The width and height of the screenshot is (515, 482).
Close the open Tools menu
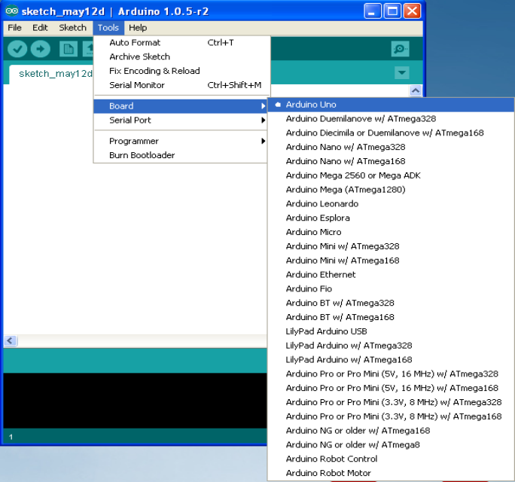(108, 28)
